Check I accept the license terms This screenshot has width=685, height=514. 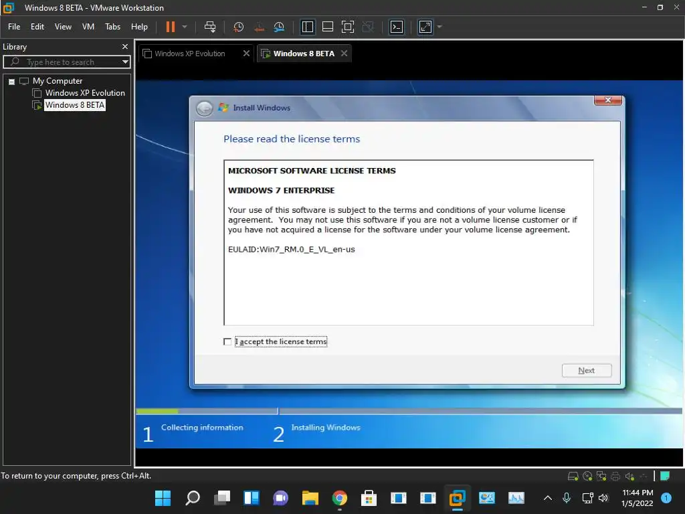pos(227,341)
